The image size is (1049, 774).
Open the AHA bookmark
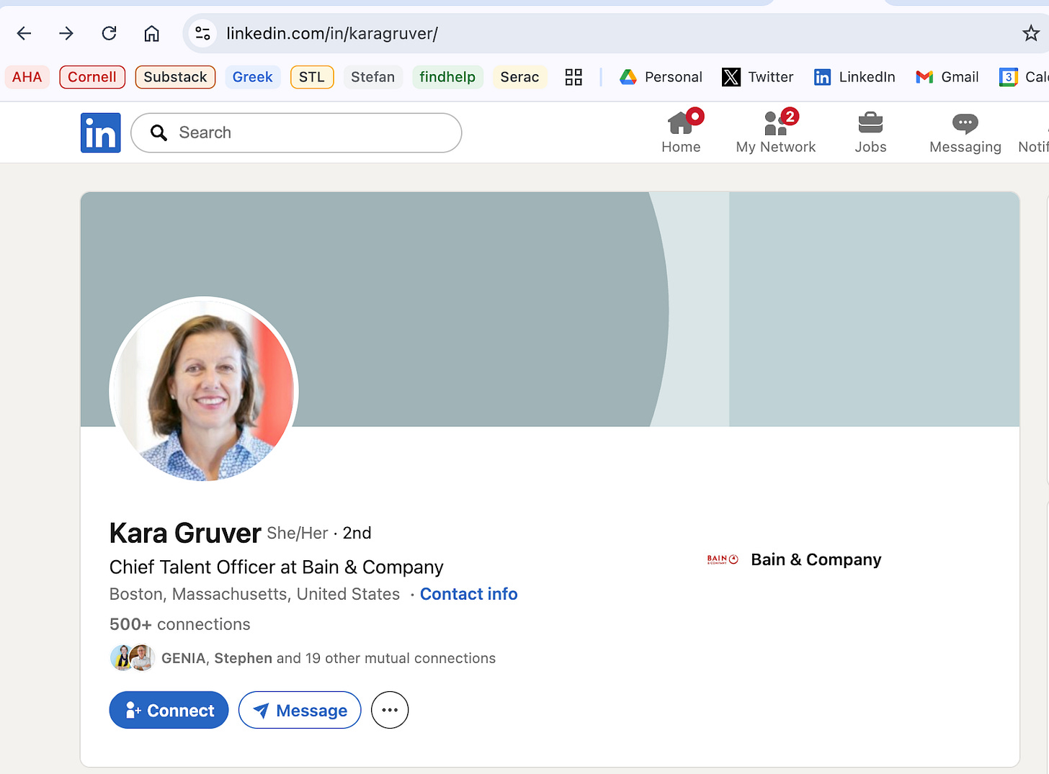(27, 77)
